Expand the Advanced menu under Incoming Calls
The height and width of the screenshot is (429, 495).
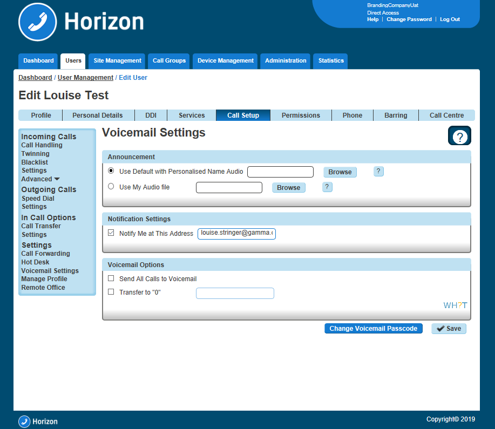pyautogui.click(x=40, y=179)
